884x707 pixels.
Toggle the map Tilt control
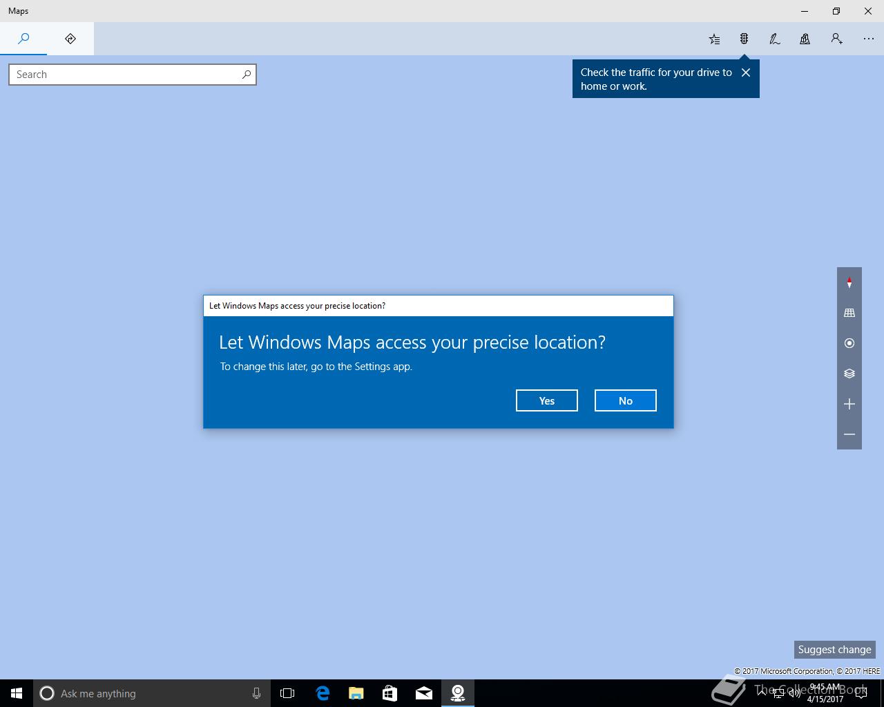pos(849,313)
